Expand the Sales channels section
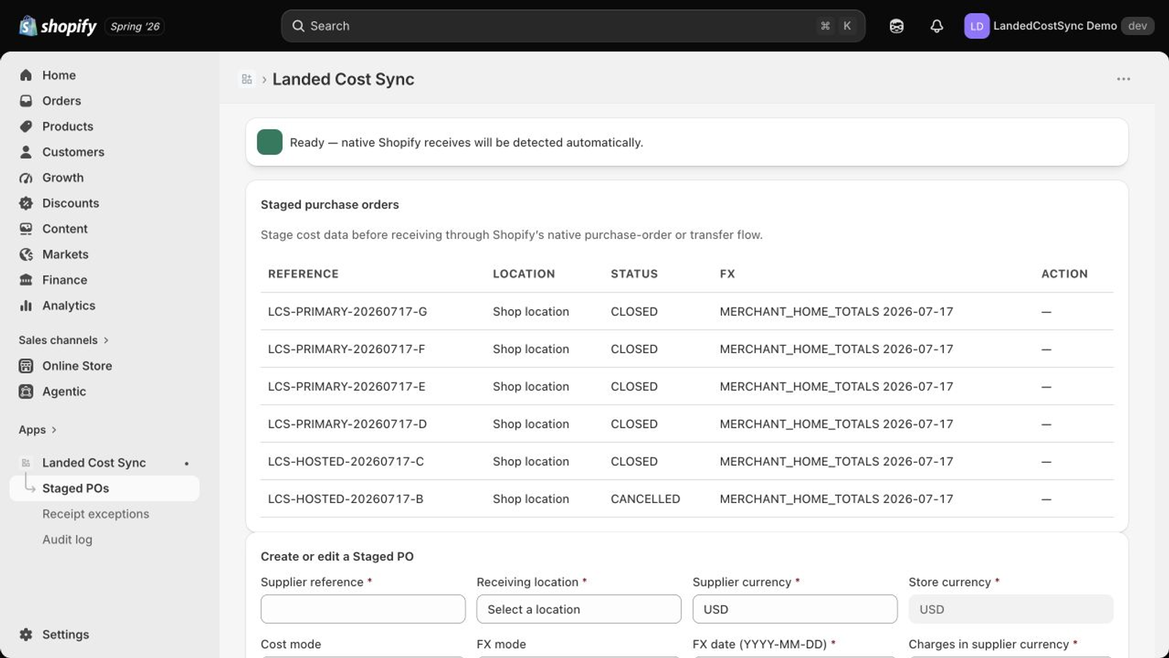 pyautogui.click(x=64, y=340)
